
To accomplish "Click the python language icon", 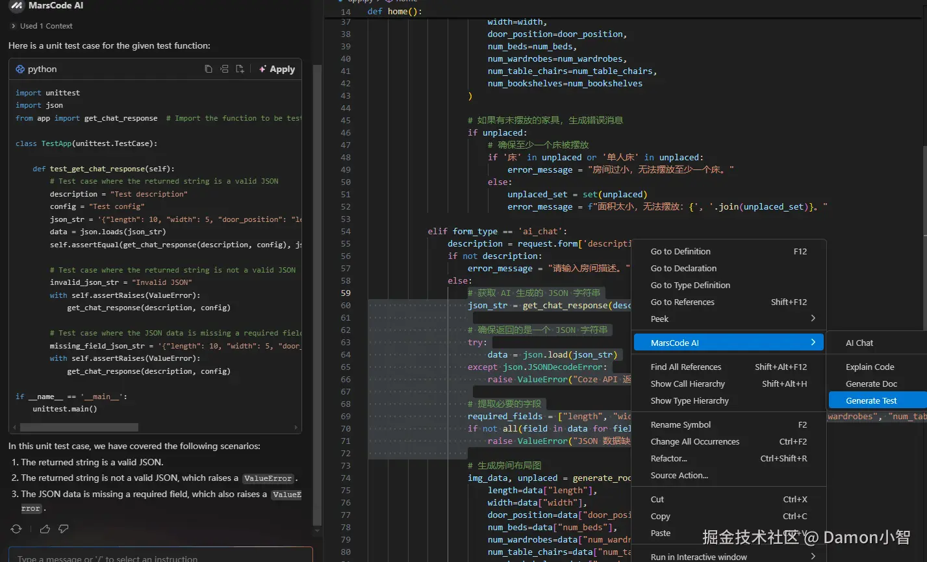I will pyautogui.click(x=20, y=69).
